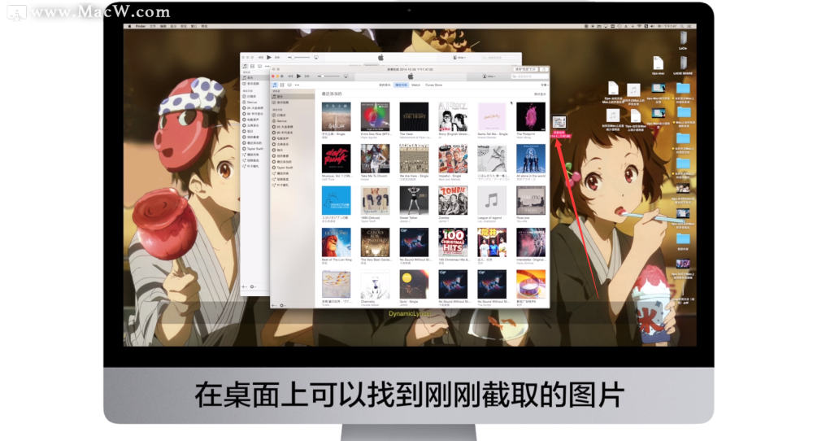Viewport: 813px width, 441px height.
Task: Click the share button beside Open with Preview
Action: [543, 69]
